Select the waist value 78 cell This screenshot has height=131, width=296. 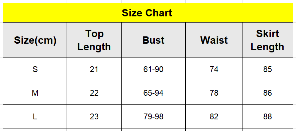[214, 93]
